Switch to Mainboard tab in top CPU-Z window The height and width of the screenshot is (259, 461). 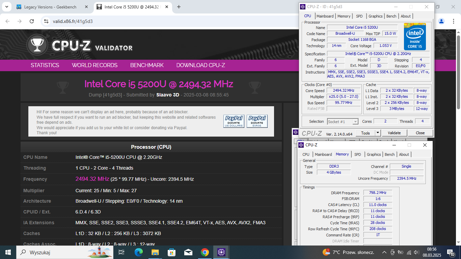coord(325,16)
